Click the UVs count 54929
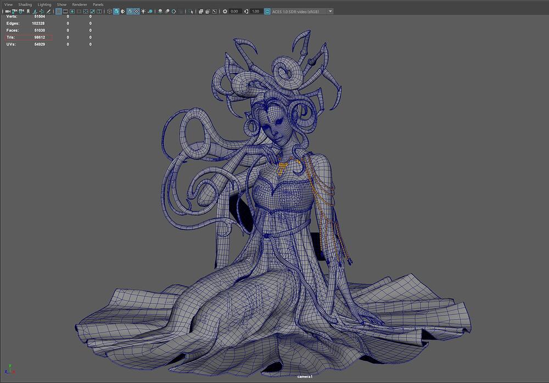Viewport: 549px width, 383px height. [x=40, y=44]
